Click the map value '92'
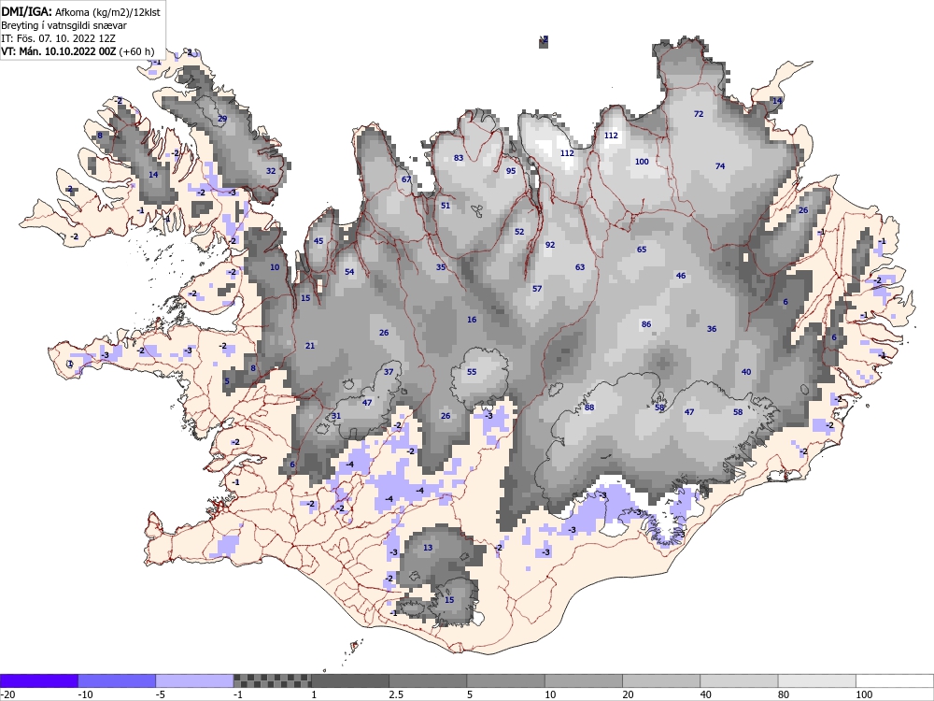Viewport: 934px width, 701px height. (x=550, y=245)
